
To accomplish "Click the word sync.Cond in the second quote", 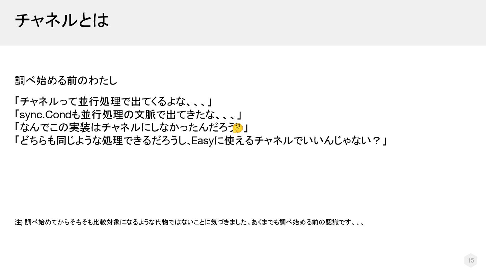I will 46,115.
